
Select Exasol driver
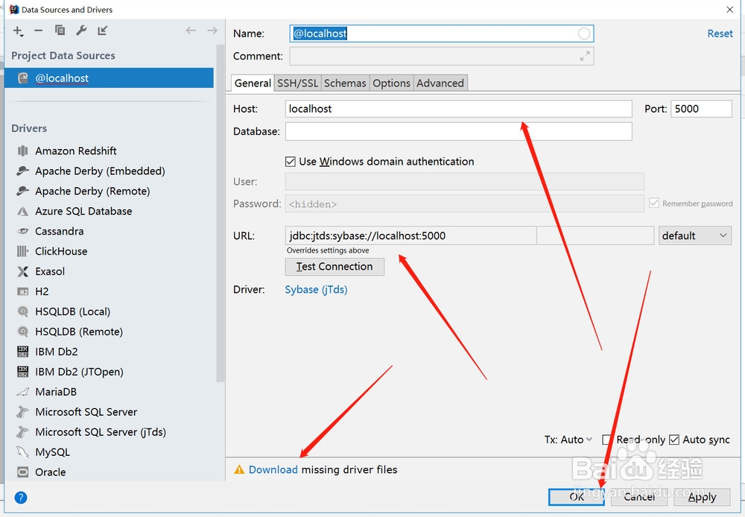pyautogui.click(x=50, y=271)
